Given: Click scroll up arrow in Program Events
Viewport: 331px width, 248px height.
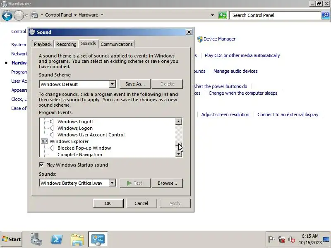Looking at the screenshot, I should pyautogui.click(x=179, y=122).
